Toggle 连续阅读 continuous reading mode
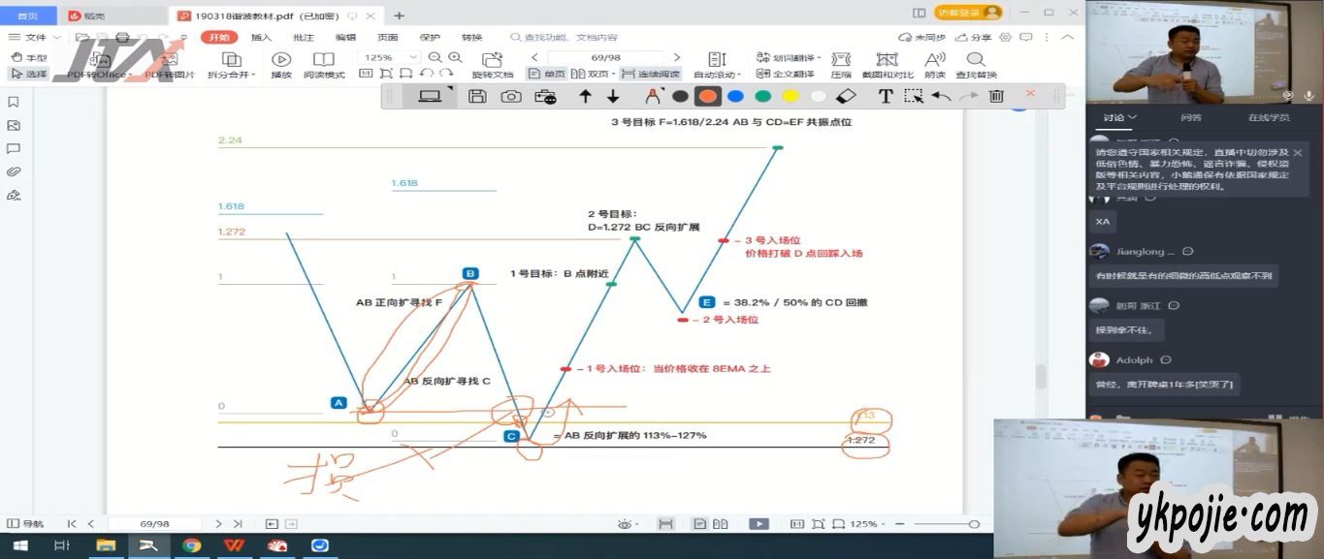The height and width of the screenshot is (559, 1324). tap(651, 74)
